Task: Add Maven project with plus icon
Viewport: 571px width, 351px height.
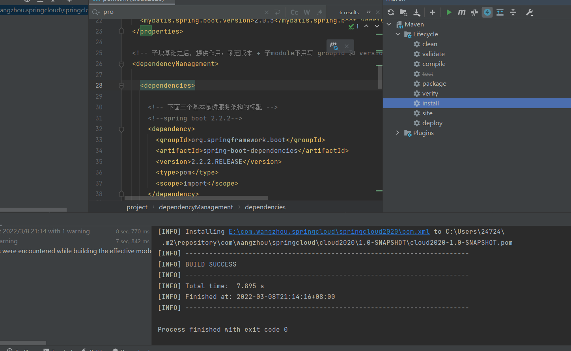Action: click(433, 12)
